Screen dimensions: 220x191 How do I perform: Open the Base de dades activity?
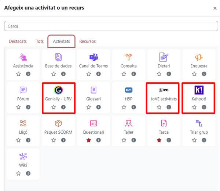(x=58, y=57)
